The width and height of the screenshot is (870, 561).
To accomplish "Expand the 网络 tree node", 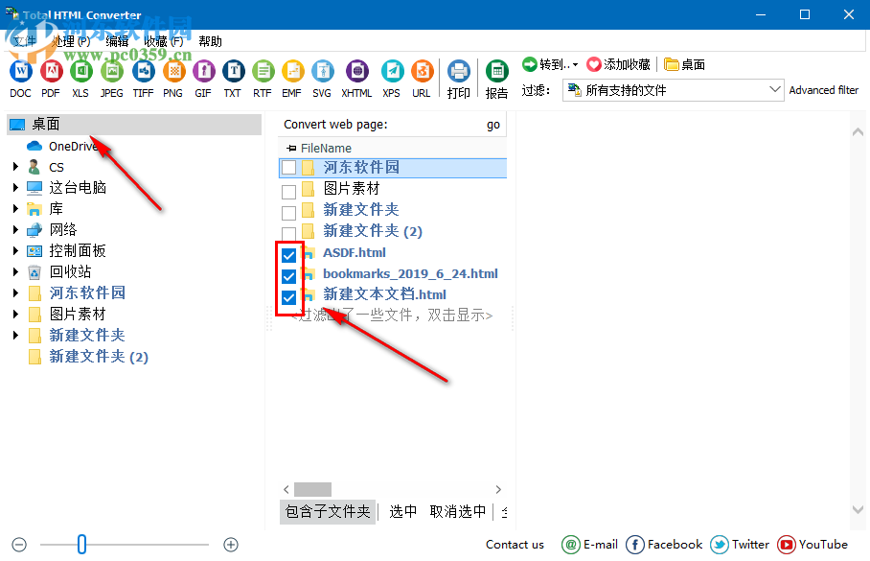I will pyautogui.click(x=15, y=229).
